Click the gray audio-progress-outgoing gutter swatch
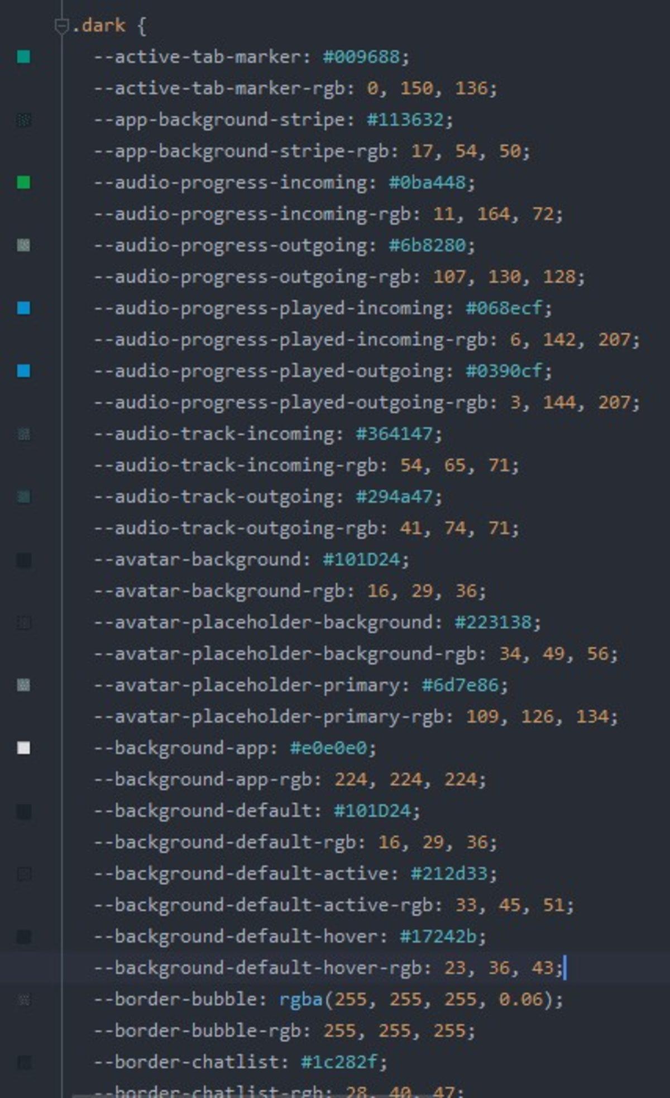 pos(23,245)
